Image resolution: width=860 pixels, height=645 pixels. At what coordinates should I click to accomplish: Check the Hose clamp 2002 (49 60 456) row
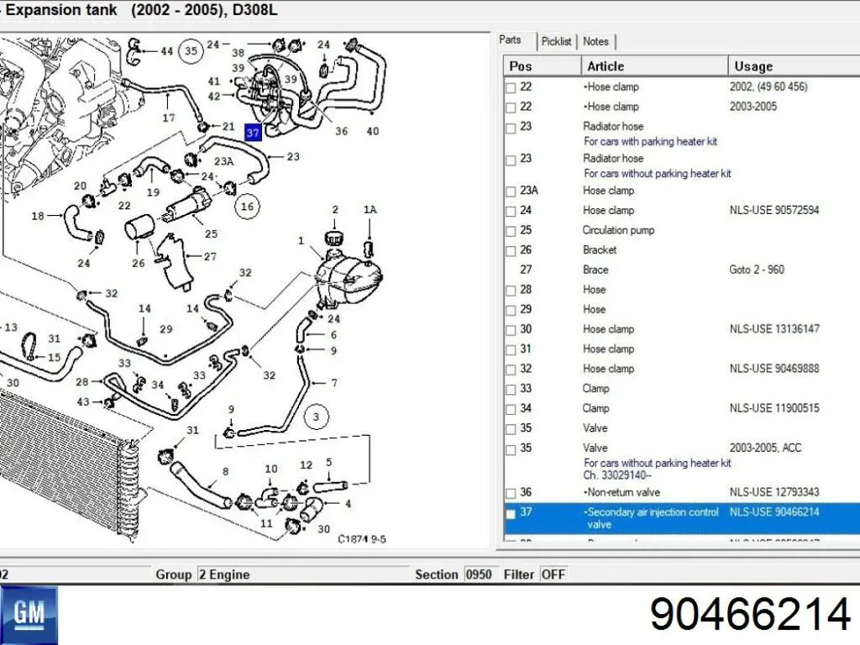click(511, 87)
